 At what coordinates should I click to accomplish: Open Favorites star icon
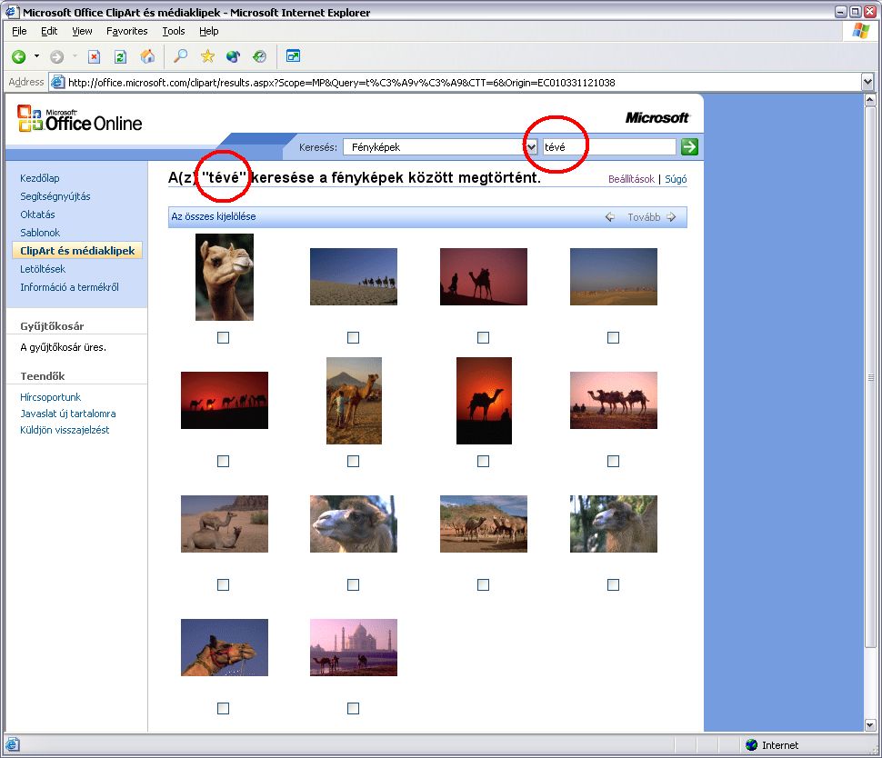pyautogui.click(x=207, y=56)
